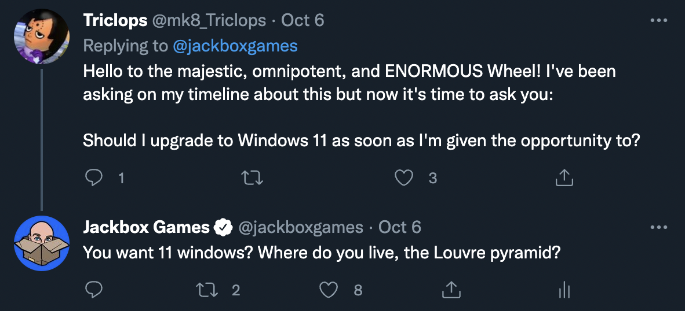The image size is (685, 311).
Task: Follow the Replying to @jackboxgames link
Action: (235, 46)
